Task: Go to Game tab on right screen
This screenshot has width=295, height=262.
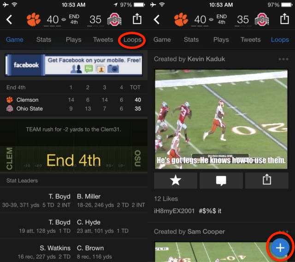Action: [162, 40]
